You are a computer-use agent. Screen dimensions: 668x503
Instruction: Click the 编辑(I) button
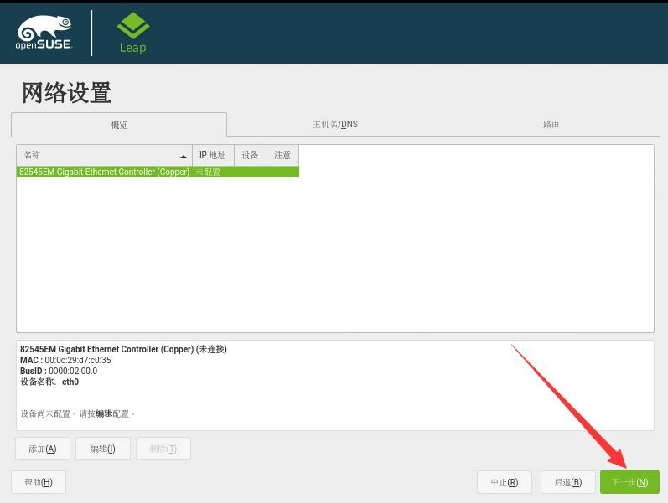coord(102,449)
